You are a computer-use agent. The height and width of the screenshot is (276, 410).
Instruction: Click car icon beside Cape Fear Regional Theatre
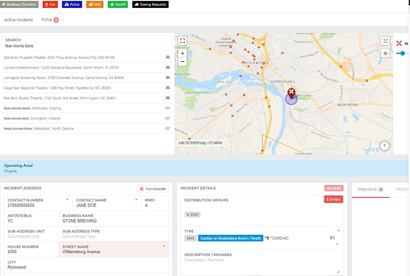pos(167,88)
